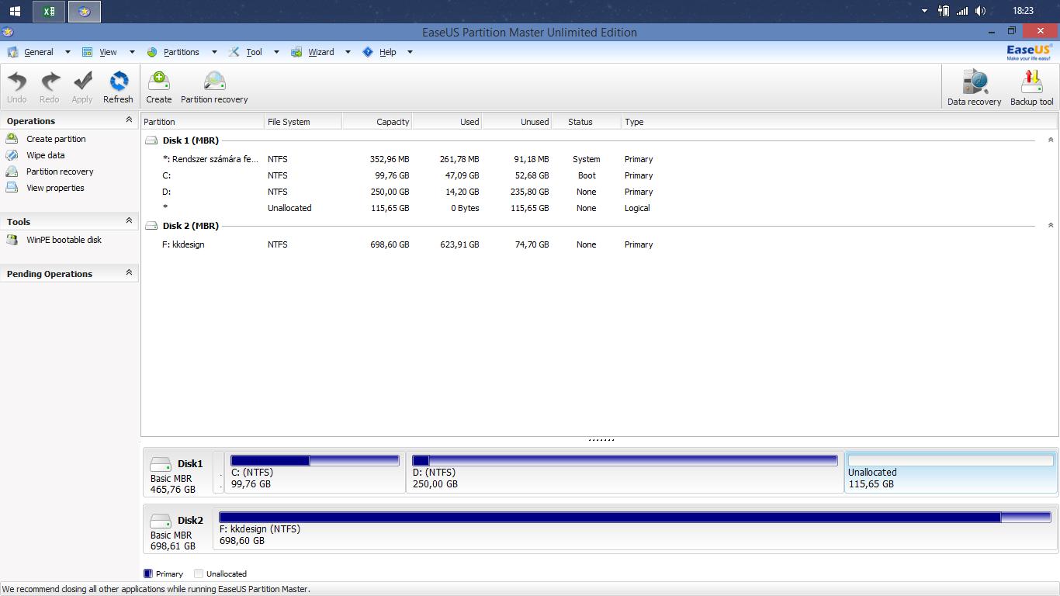Expand the View dropdown arrow
Viewport: 1060px width, 596px height.
[132, 52]
